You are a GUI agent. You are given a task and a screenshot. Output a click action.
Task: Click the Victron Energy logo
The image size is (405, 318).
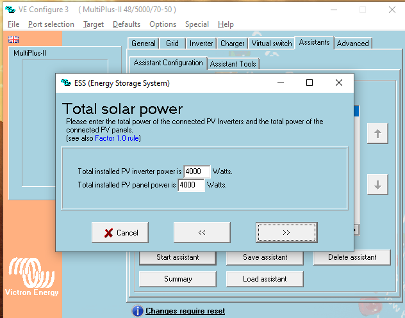tap(32, 276)
